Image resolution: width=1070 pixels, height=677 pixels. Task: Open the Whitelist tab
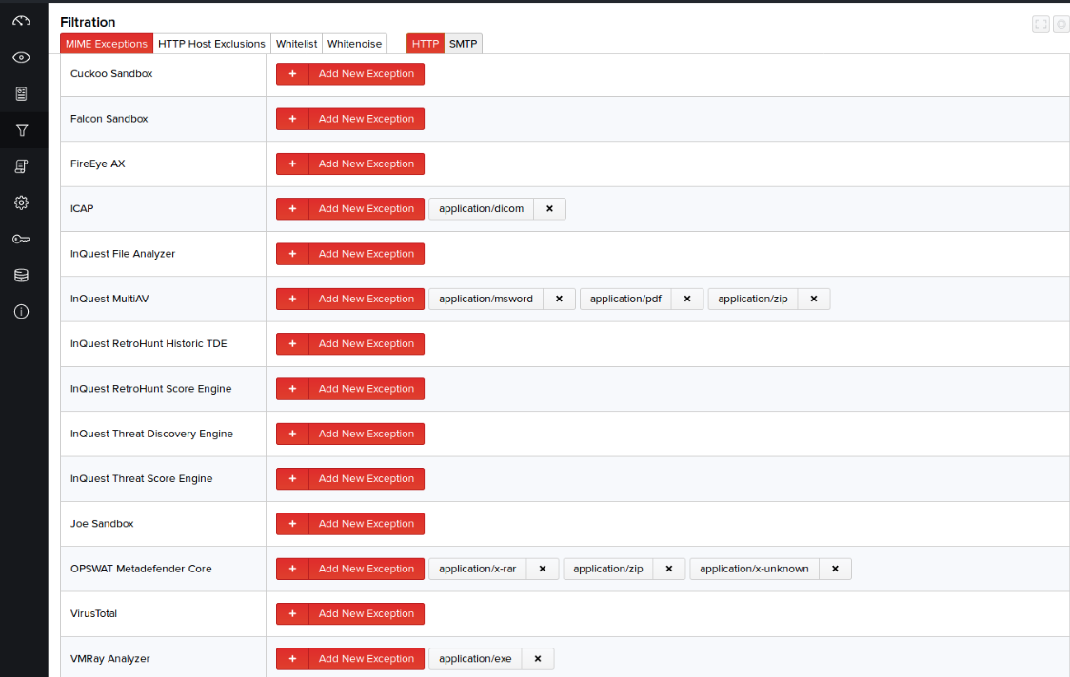pyautogui.click(x=296, y=44)
